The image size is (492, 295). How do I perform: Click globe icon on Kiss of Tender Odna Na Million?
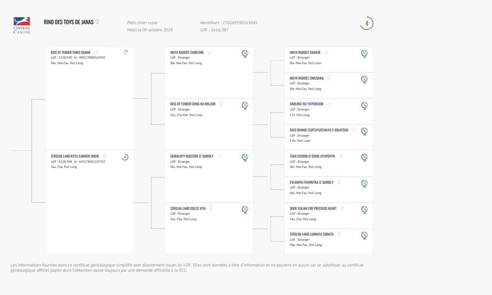[245, 106]
